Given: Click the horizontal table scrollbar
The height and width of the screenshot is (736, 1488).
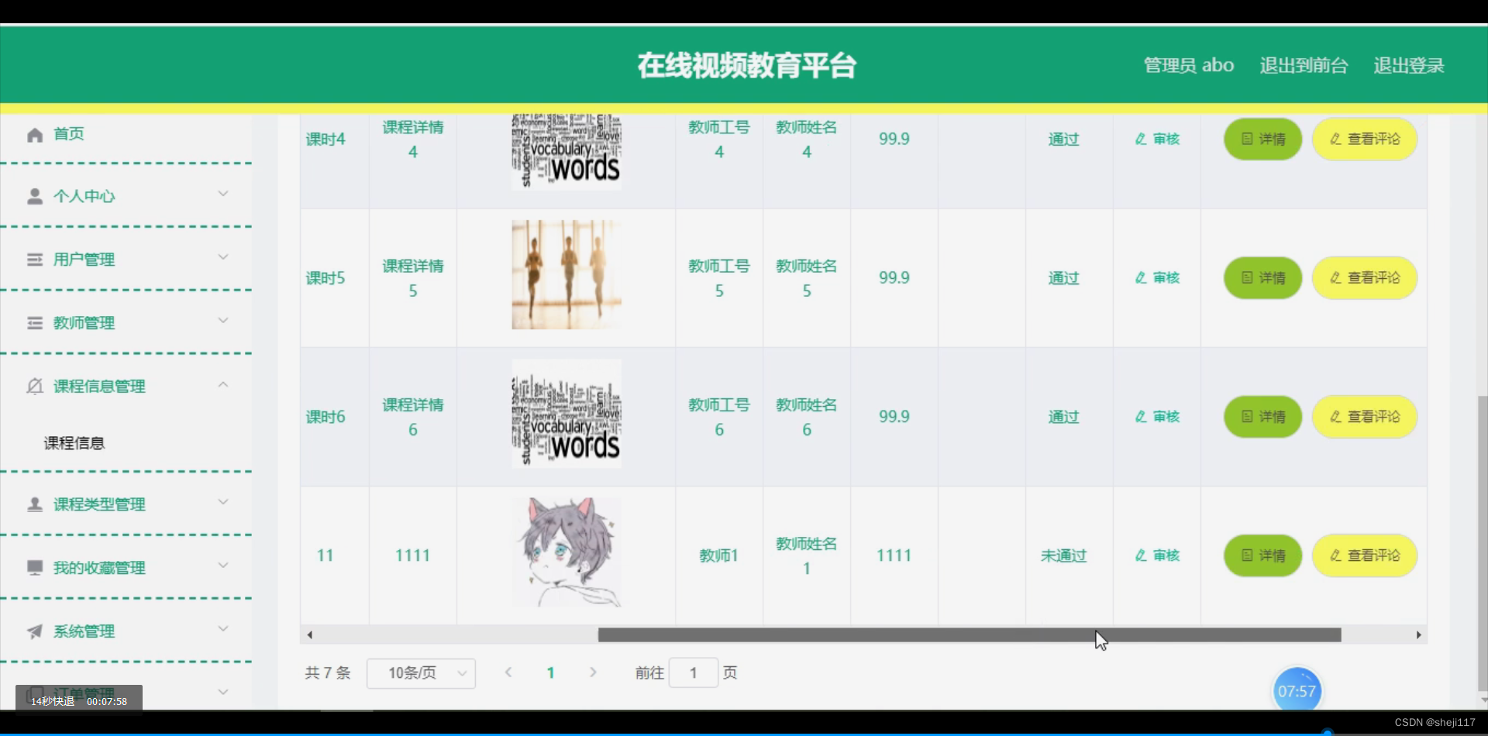Looking at the screenshot, I should point(891,635).
